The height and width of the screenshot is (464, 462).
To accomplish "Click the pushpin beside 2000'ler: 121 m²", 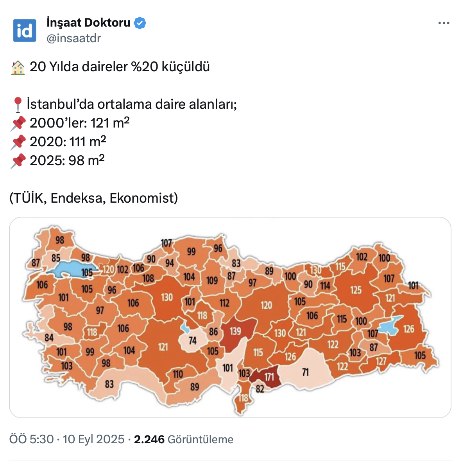I will (18, 124).
